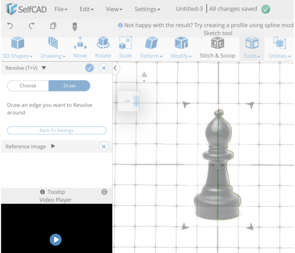Click the copy object icon
Screen dimensions: 295x253
click(53, 26)
